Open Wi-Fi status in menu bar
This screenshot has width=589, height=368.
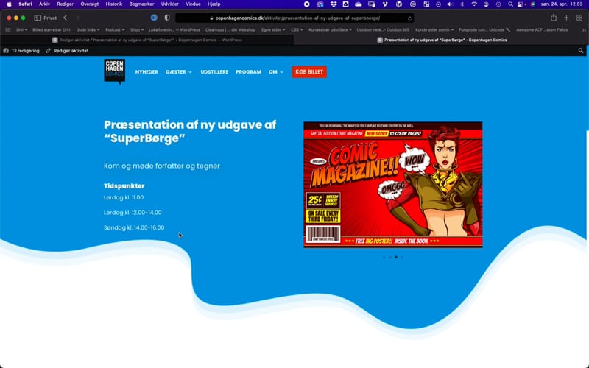474,4
